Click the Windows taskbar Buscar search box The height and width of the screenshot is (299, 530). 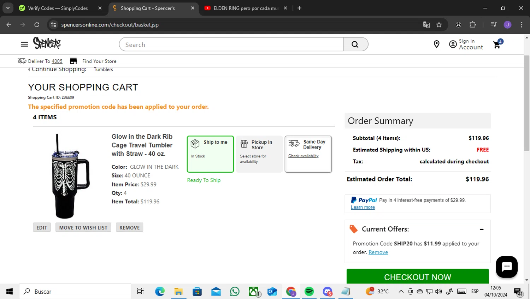click(75, 292)
